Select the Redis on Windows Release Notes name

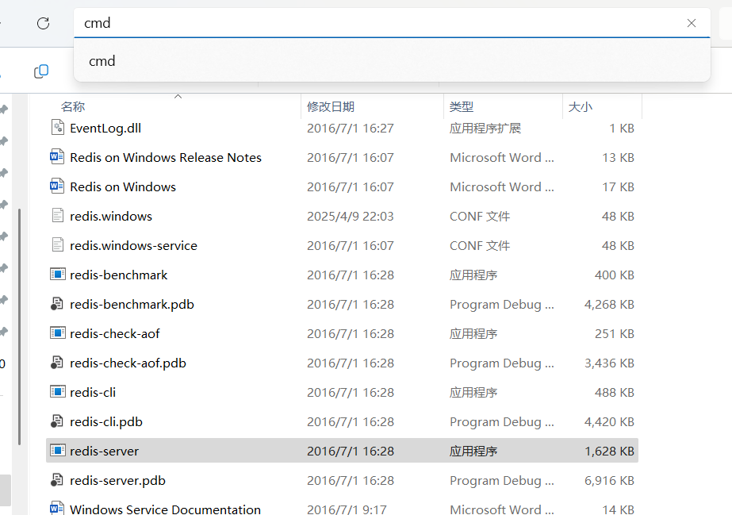coord(166,157)
